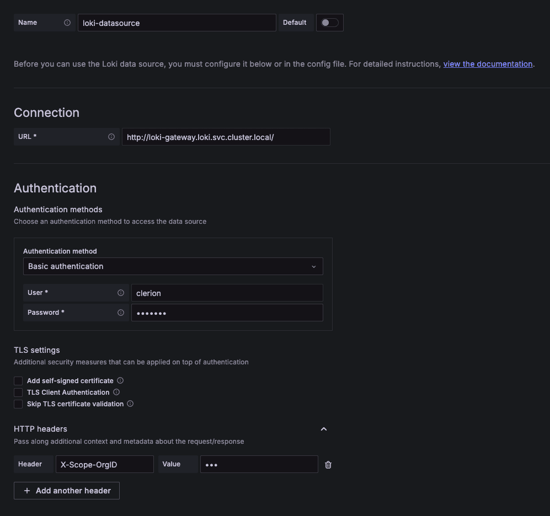The width and height of the screenshot is (550, 516).
Task: Edit the Name field loki-datasource
Action: 177,23
